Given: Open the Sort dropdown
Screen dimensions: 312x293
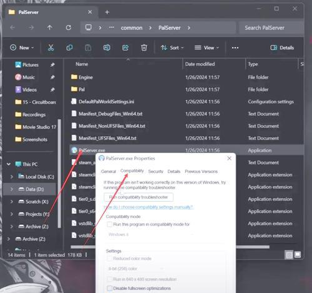Looking at the screenshot, I should [172, 47].
